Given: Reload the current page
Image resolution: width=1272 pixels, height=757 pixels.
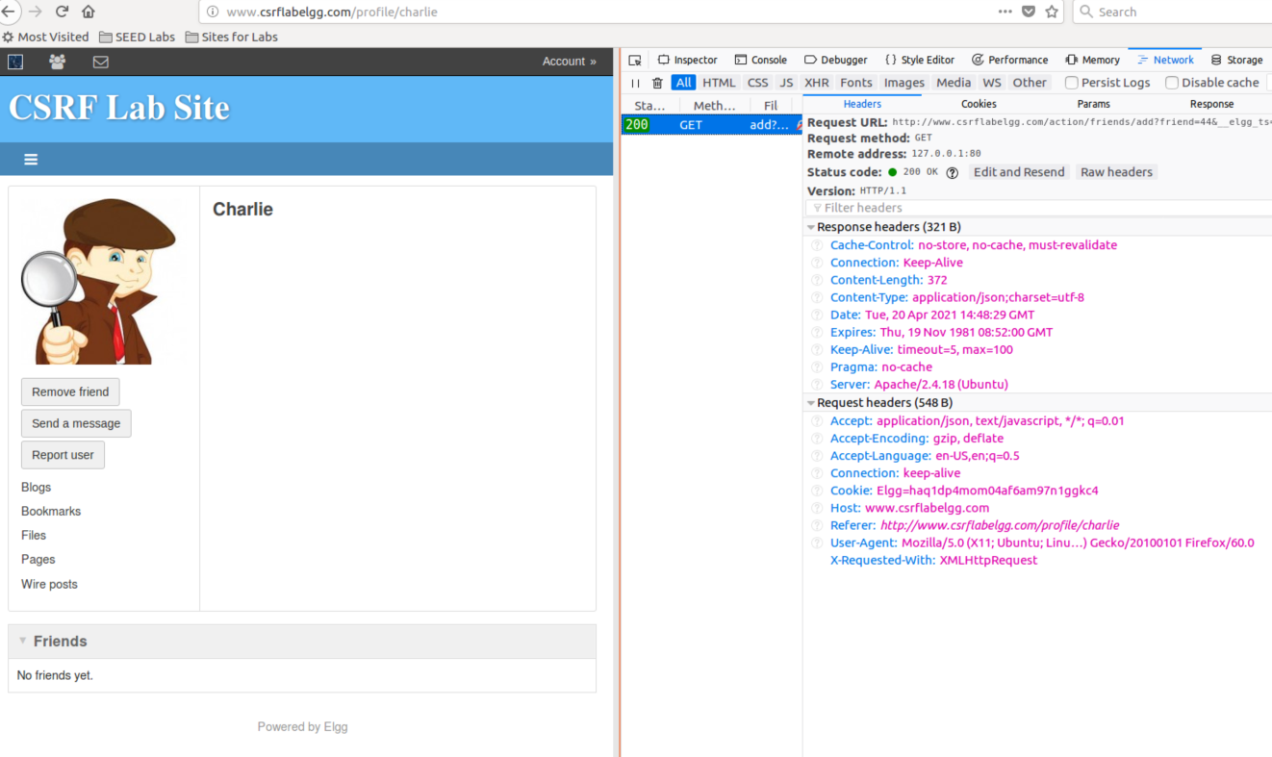Looking at the screenshot, I should pyautogui.click(x=62, y=12).
